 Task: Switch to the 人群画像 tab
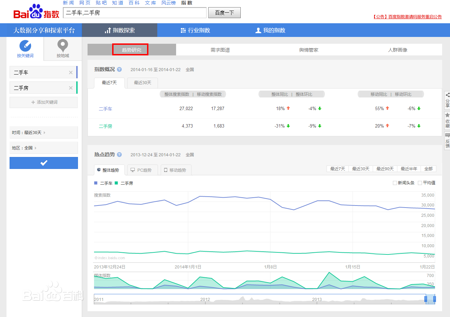[398, 50]
